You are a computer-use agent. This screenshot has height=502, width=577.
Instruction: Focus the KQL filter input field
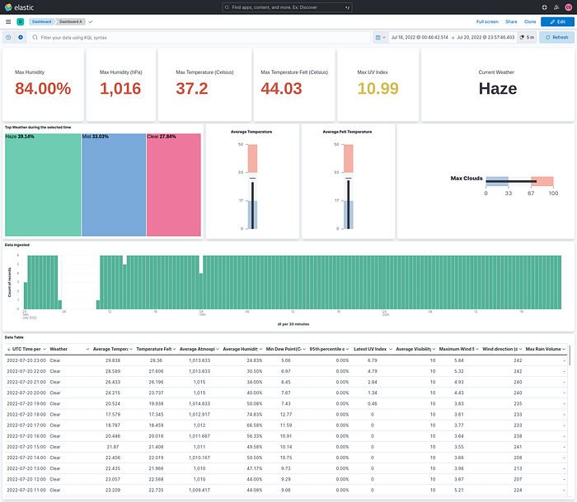click(x=199, y=38)
